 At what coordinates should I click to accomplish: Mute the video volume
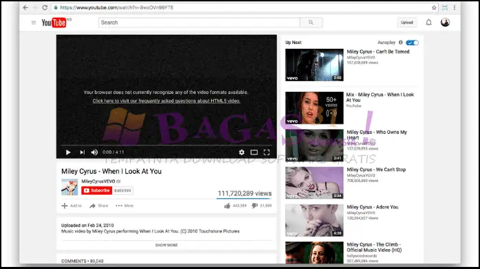click(94, 152)
